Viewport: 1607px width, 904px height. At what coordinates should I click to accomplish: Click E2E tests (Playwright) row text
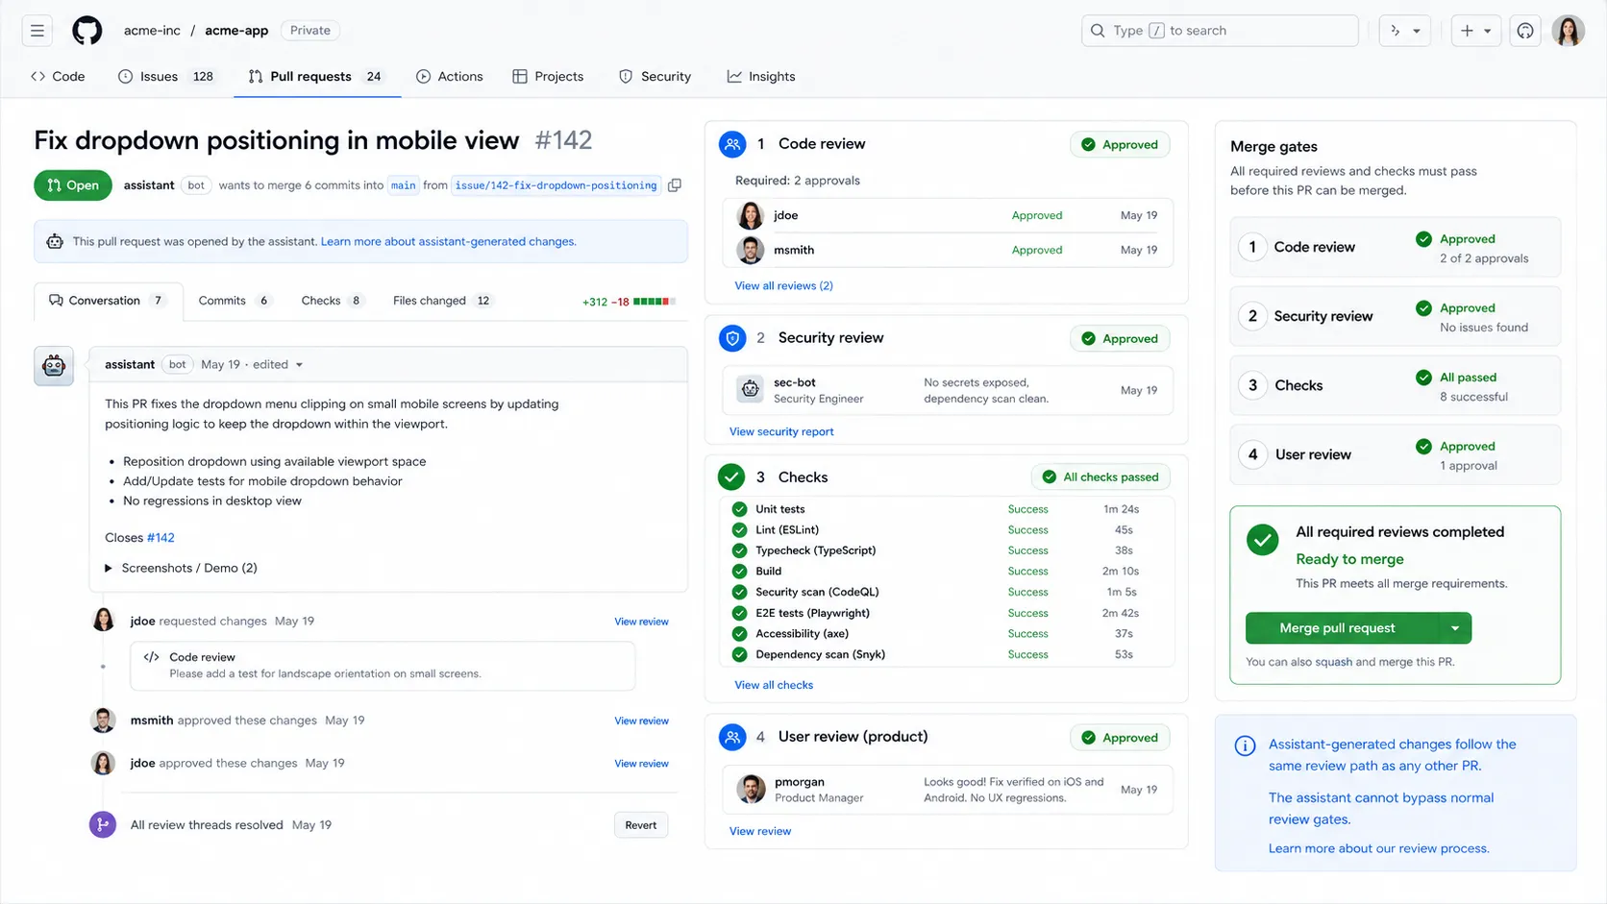point(812,613)
